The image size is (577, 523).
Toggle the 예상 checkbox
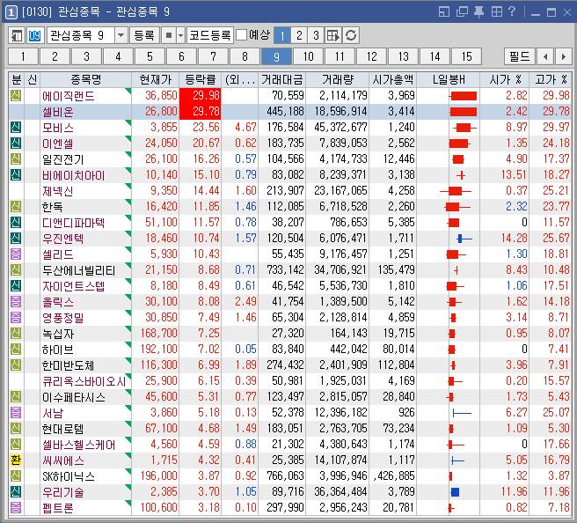[x=241, y=35]
